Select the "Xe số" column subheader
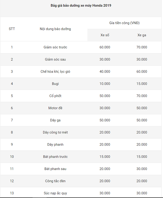The image size is (163, 198). (x=105, y=35)
